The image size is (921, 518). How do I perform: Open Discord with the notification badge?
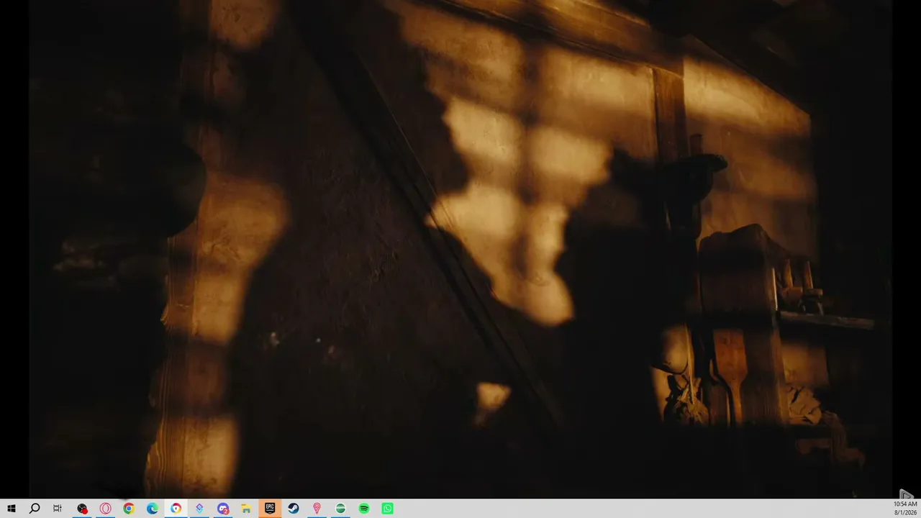223,509
